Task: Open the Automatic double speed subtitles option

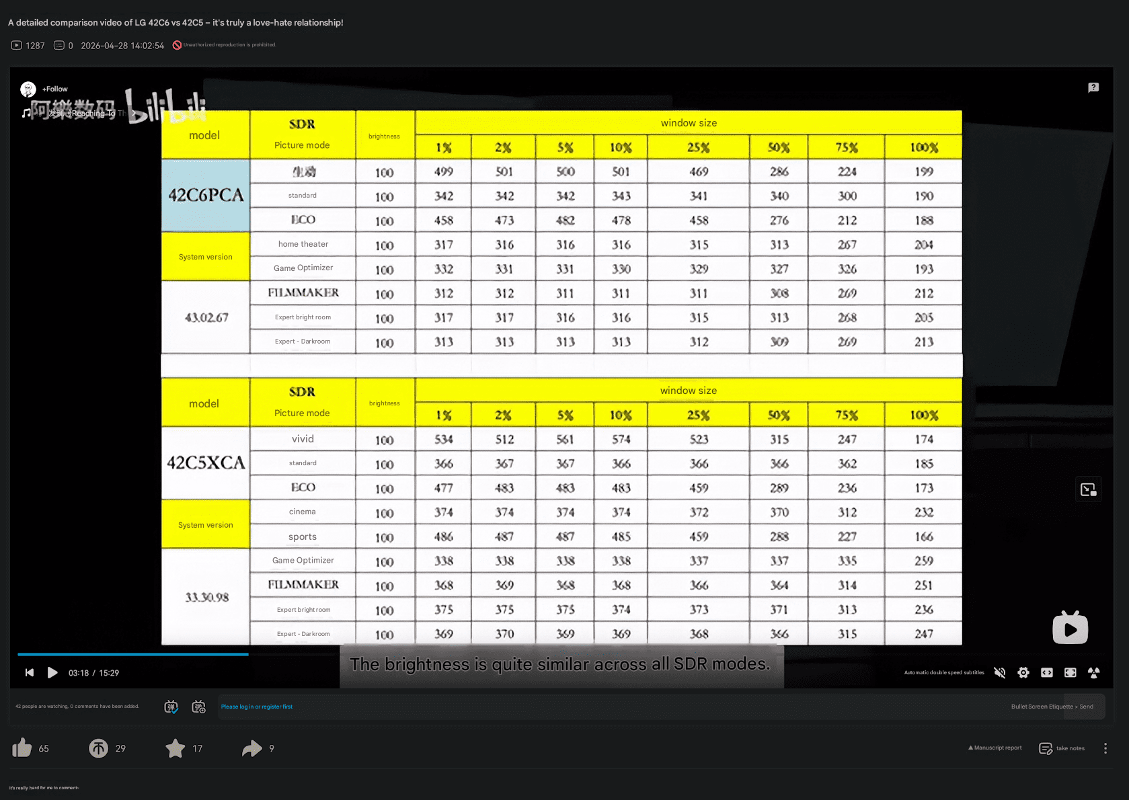Action: [x=944, y=673]
